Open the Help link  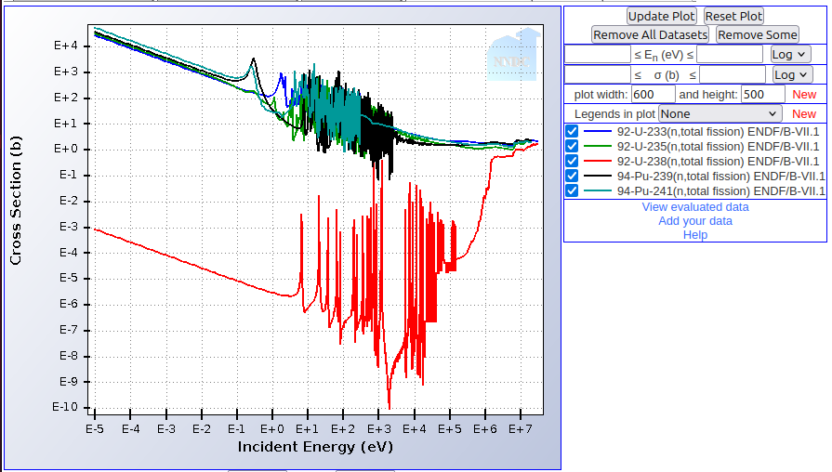tap(694, 235)
